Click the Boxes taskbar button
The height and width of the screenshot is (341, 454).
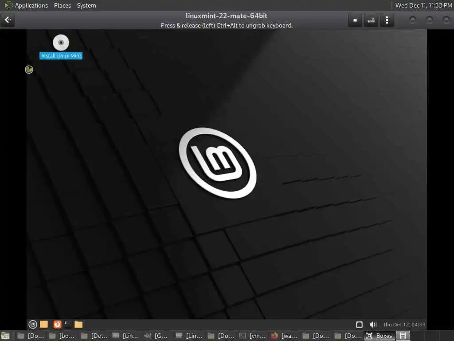[379, 336]
